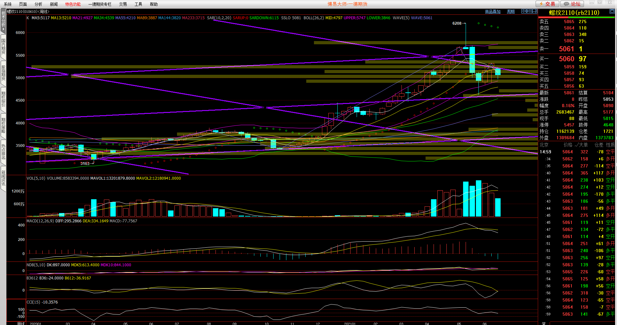Viewport: 617px width, 325px height.
Task: Click the 买一 price 5060
Action: click(566, 59)
